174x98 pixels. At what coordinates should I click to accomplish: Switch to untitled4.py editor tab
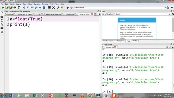[x=71, y=14]
